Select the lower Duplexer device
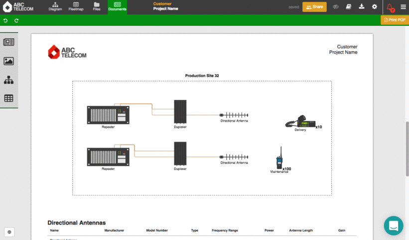 click(180, 154)
